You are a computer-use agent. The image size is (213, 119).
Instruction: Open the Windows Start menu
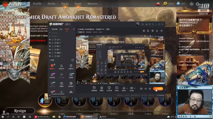[x=2, y=117]
